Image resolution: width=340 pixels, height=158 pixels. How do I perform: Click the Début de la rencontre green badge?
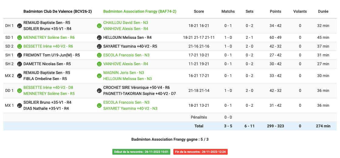click(x=141, y=152)
